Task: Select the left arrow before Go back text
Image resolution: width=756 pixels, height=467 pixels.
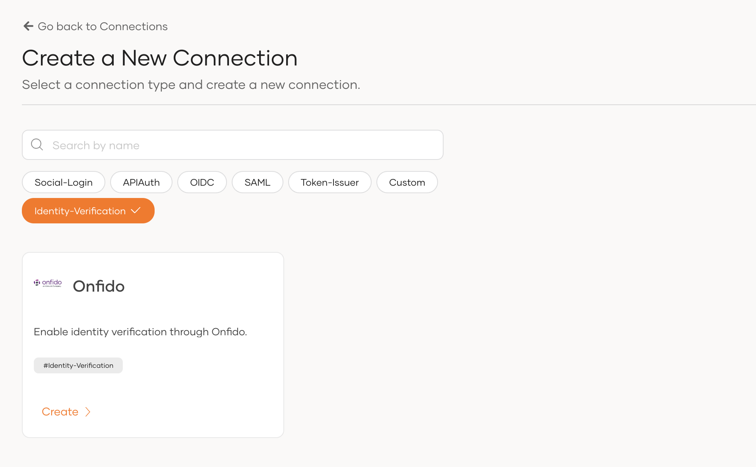Action: (28, 26)
